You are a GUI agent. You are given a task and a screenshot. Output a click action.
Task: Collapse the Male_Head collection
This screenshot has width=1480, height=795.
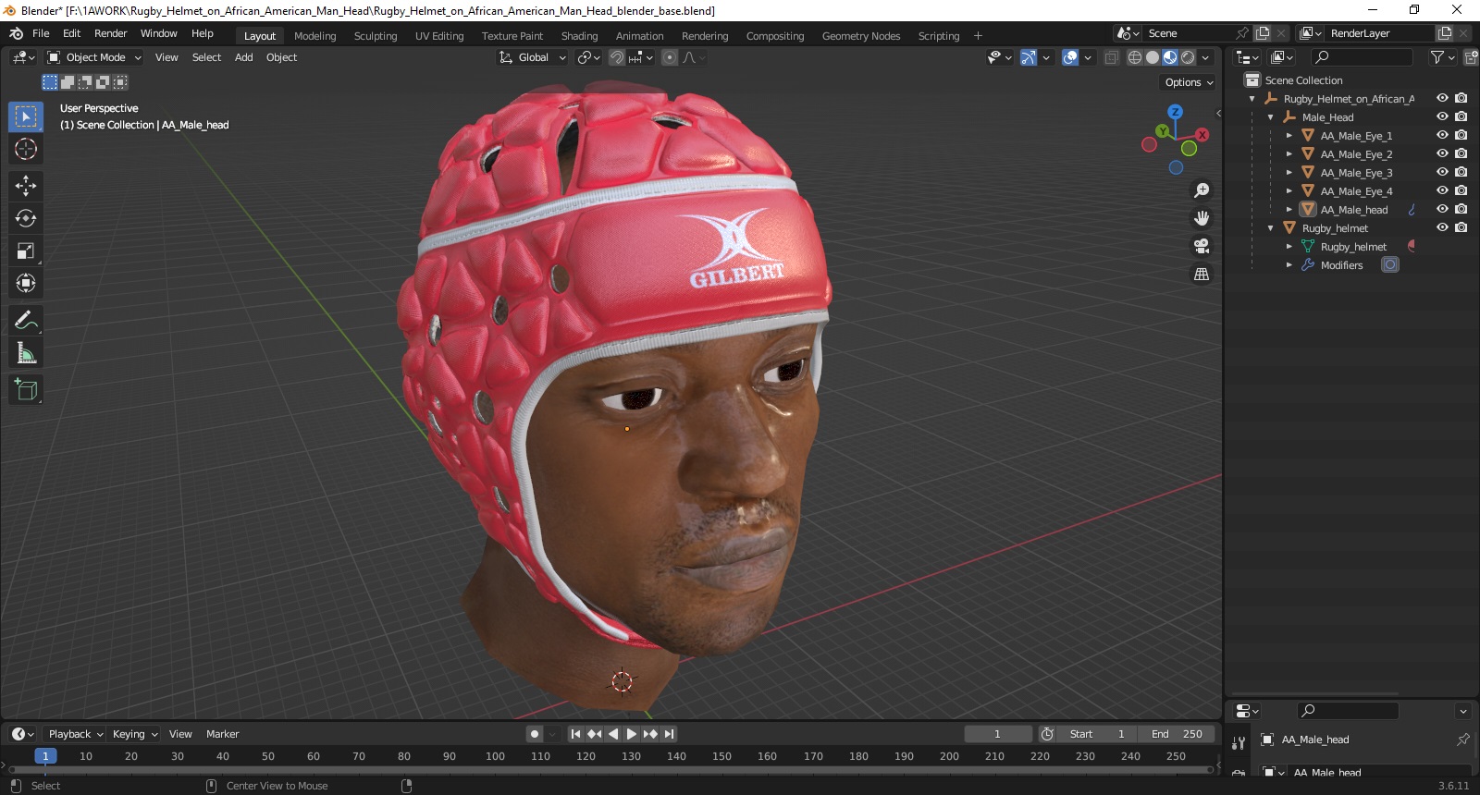1270,117
